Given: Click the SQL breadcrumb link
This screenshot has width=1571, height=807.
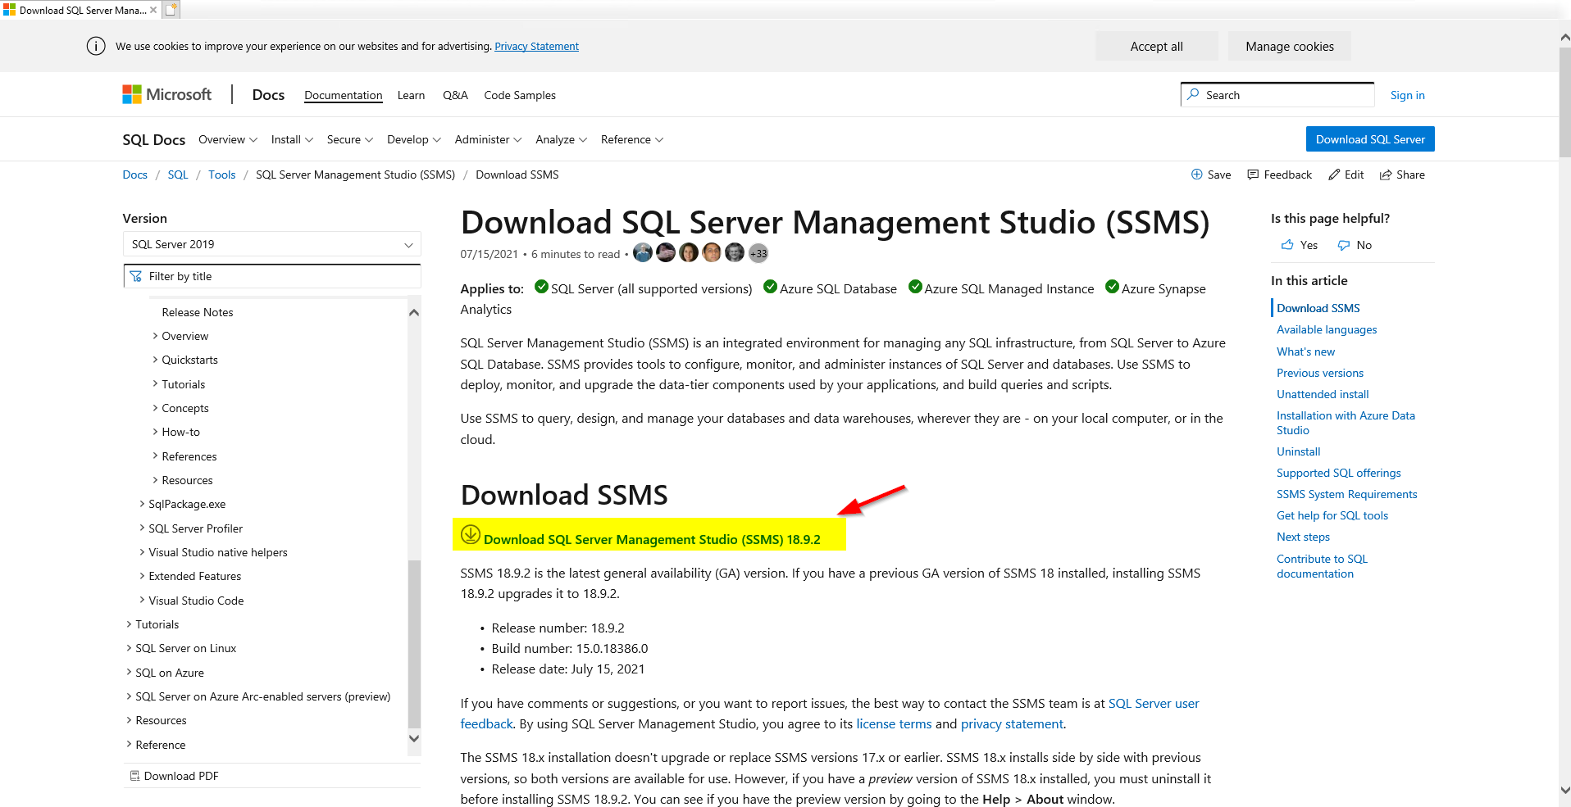Looking at the screenshot, I should [178, 175].
